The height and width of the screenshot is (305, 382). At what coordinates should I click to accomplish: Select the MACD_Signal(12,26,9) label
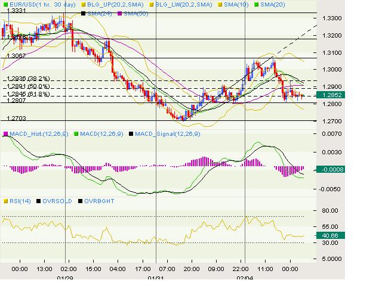point(168,134)
